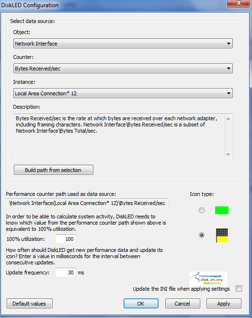The width and height of the screenshot is (252, 318).
Task: Select the green LED icon type radio button
Action: coord(202,210)
